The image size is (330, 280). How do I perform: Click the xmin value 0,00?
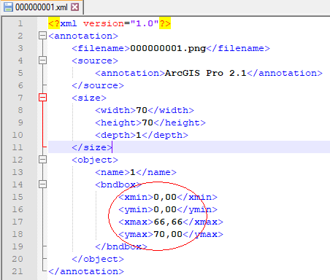[x=165, y=197]
